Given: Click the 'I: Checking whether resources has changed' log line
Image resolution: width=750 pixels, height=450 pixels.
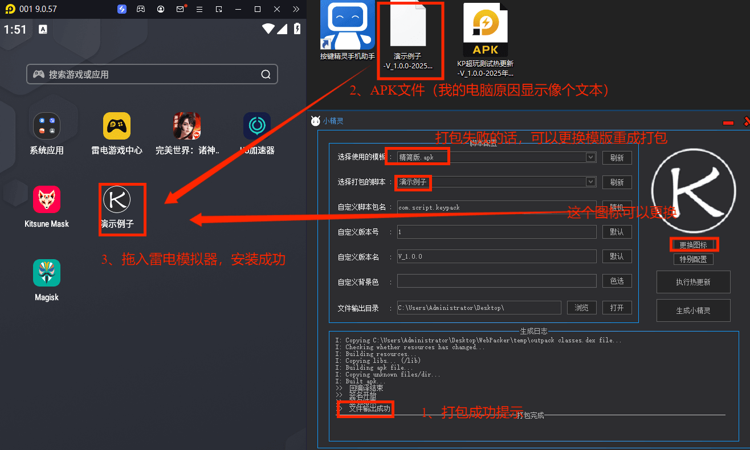Looking at the screenshot, I should tap(410, 347).
